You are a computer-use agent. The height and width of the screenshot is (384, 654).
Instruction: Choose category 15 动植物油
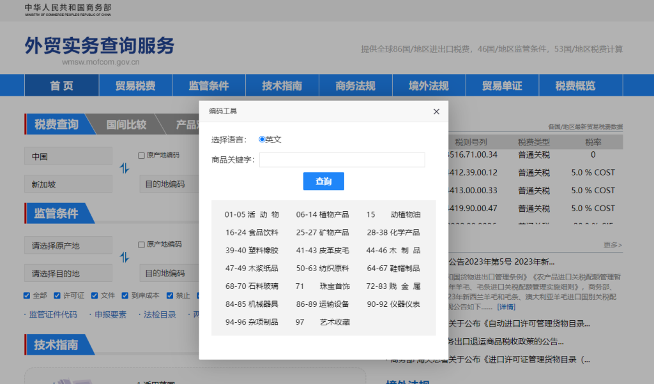393,214
